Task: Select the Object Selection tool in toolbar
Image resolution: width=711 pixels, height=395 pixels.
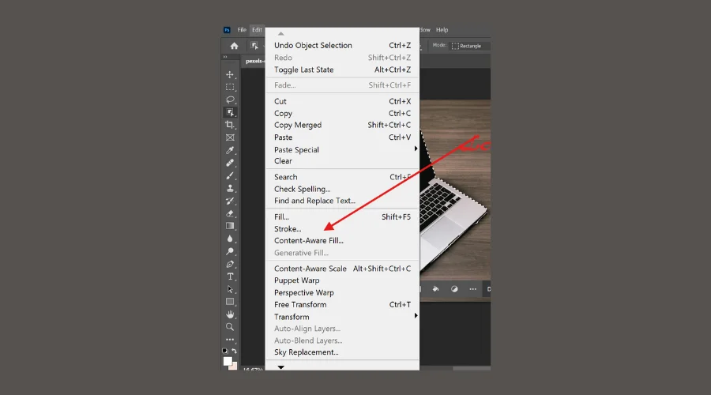Action: click(230, 112)
